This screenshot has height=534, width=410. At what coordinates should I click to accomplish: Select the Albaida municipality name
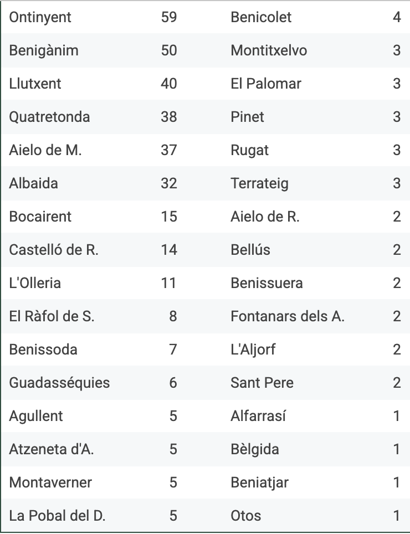pyautogui.click(x=33, y=183)
